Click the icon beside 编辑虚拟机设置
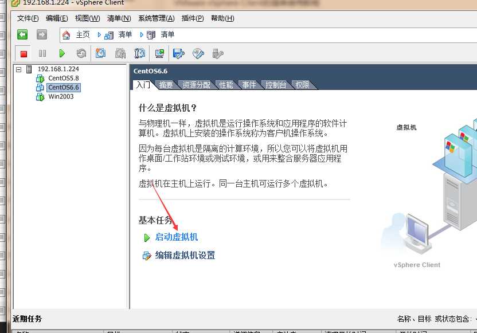The width and height of the screenshot is (477, 333). pyautogui.click(x=147, y=256)
